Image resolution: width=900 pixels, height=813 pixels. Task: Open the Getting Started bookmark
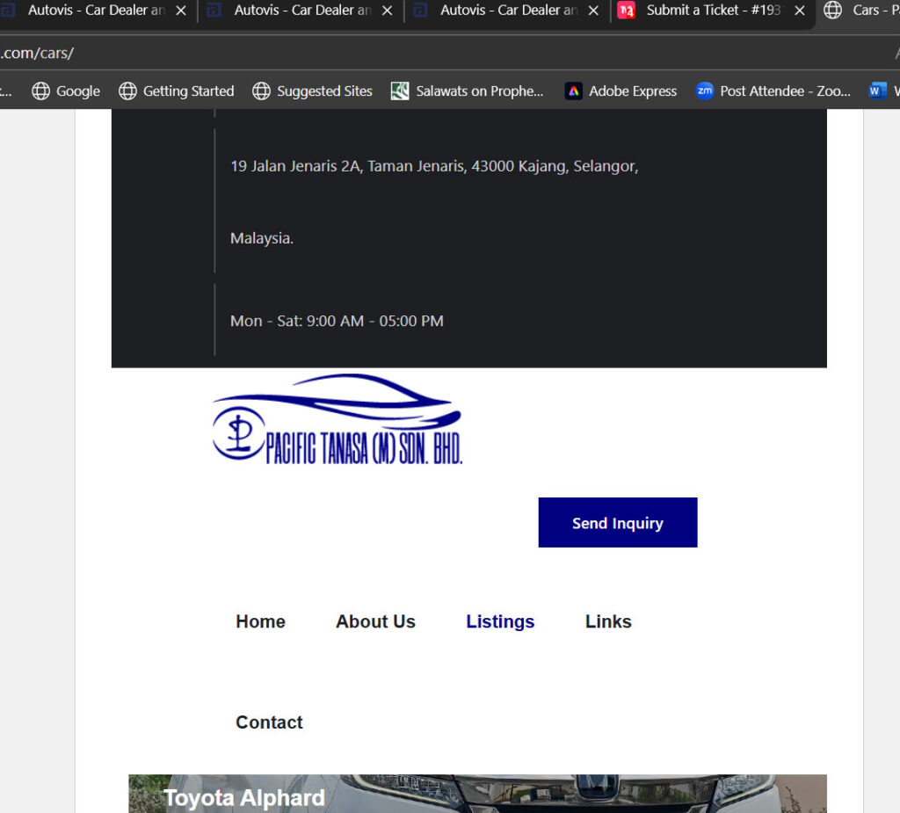176,91
